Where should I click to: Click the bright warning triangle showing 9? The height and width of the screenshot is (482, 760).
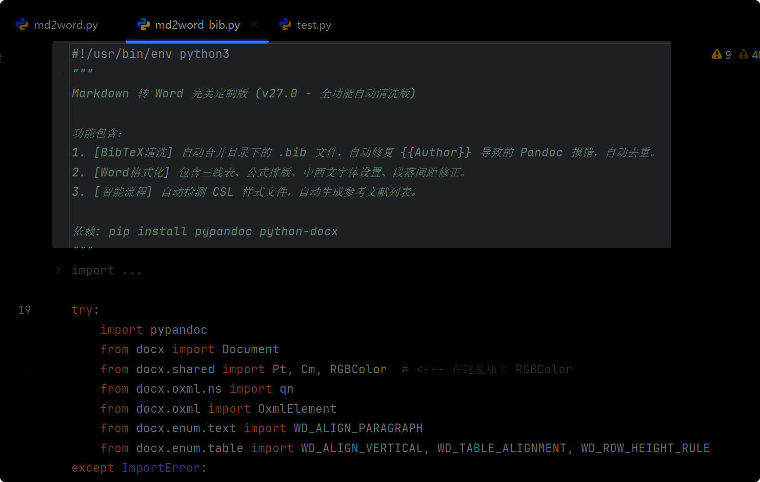click(x=717, y=54)
